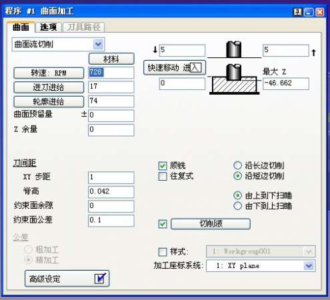Minimize the dialog using title bar icon
Screen dimensions: 330x300
pyautogui.click(x=309, y=12)
